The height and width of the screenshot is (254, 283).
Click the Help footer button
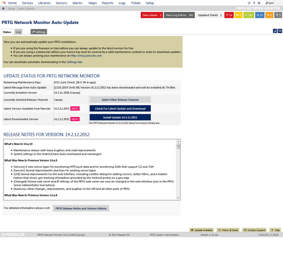click(x=275, y=230)
